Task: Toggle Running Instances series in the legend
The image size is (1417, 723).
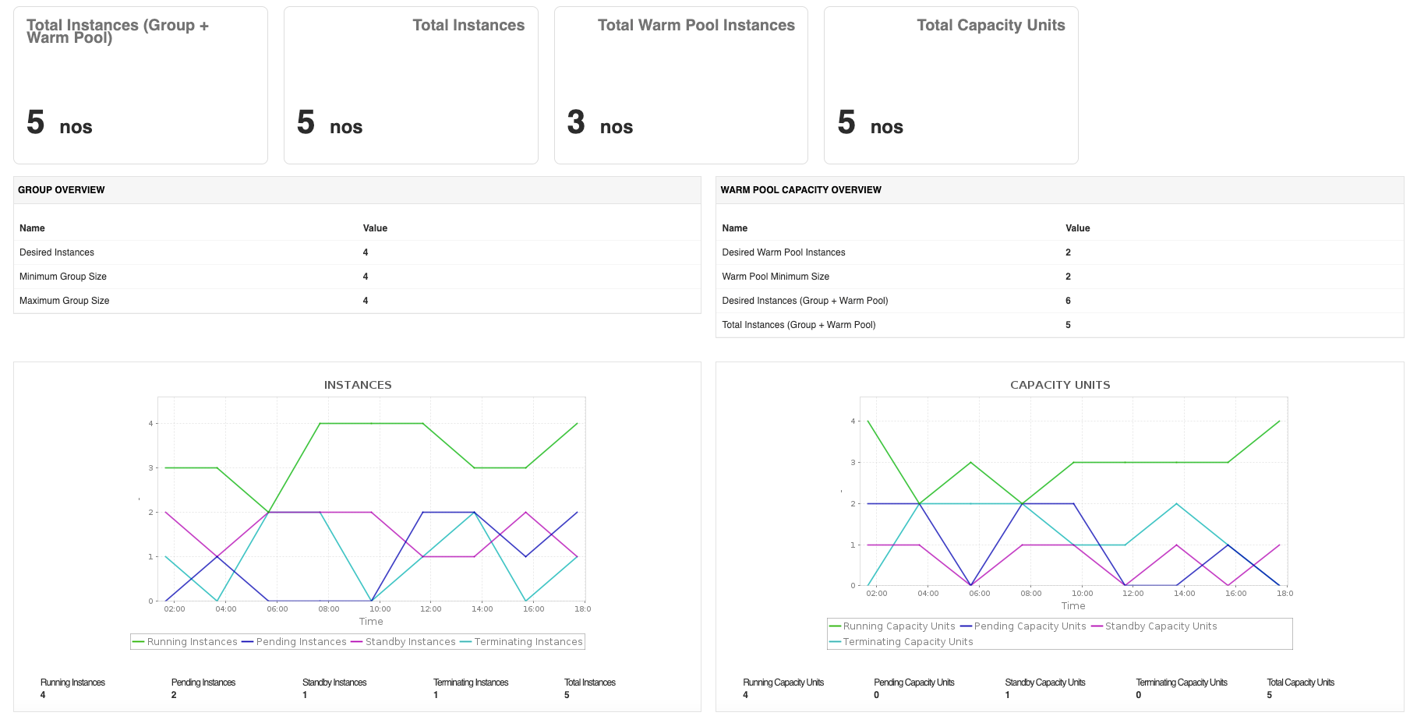Action: (x=185, y=642)
